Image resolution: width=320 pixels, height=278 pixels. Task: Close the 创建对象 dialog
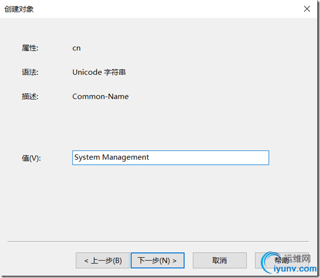tap(307, 9)
